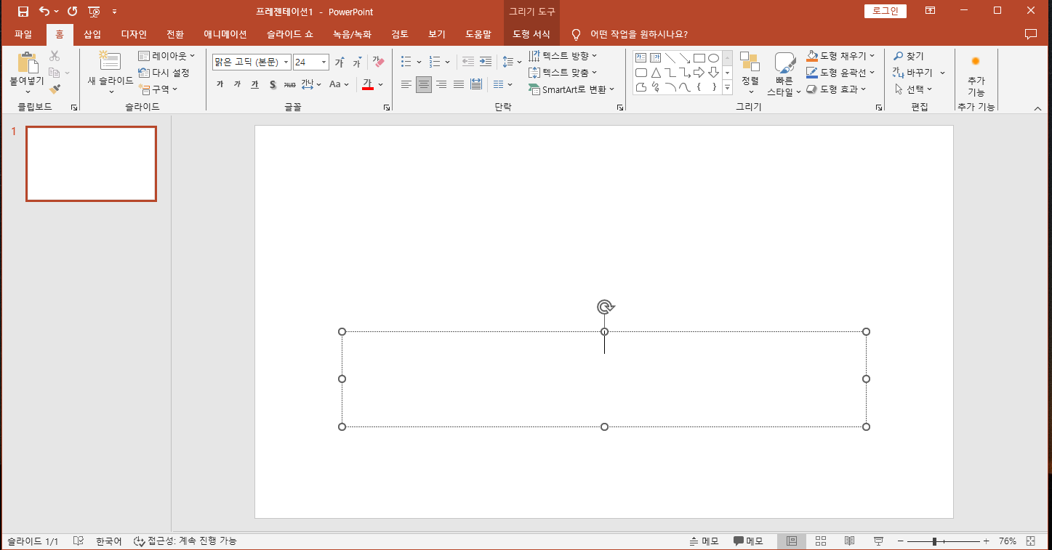This screenshot has width=1052, height=550.
Task: Fit slide to current window icon
Action: [1030, 541]
